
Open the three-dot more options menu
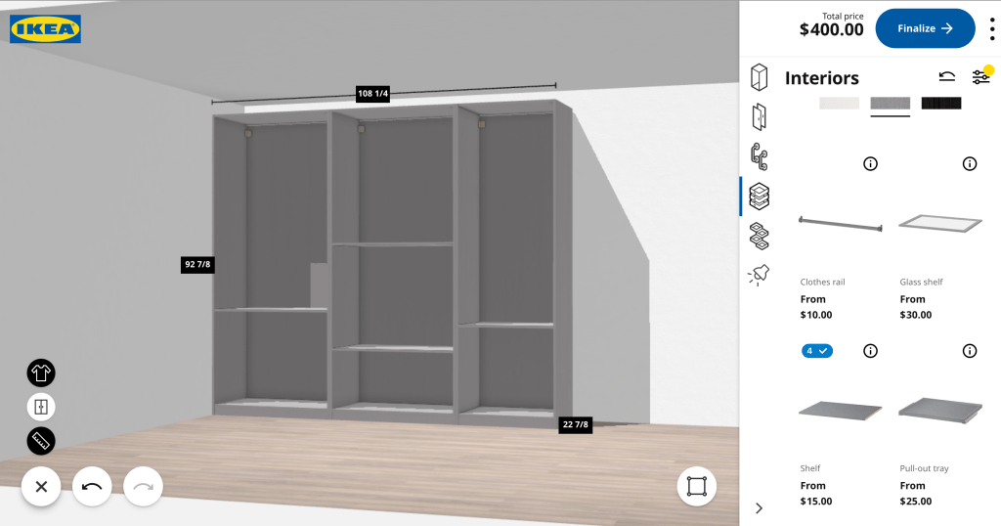[991, 28]
